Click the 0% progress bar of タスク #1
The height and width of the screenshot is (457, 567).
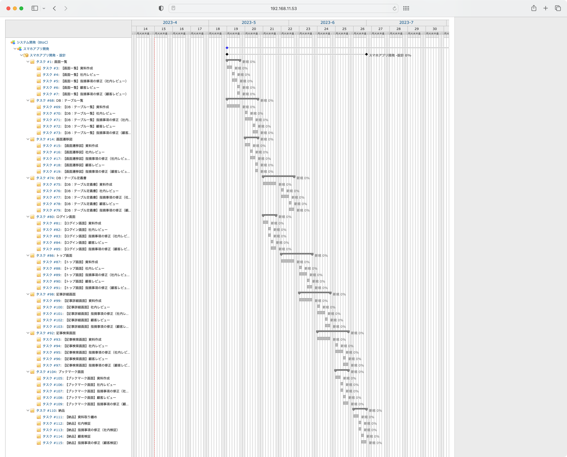[x=233, y=61]
